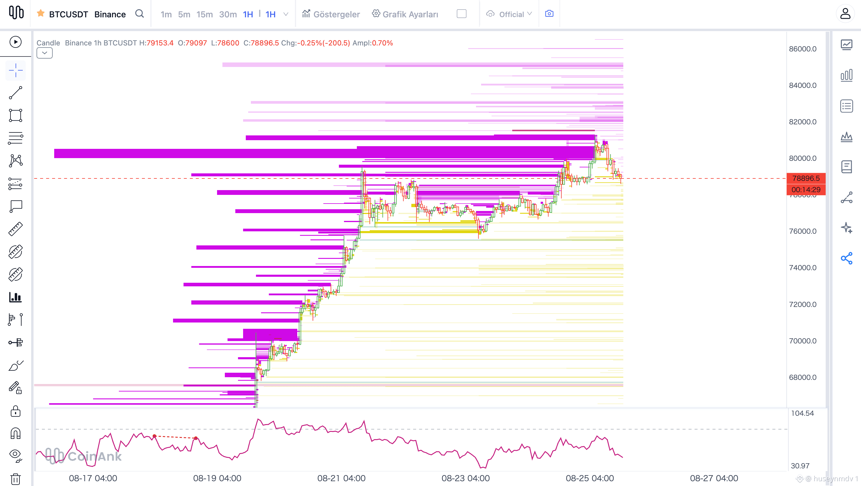Open the bar columns panel in right sidebar
The image size is (861, 486).
click(846, 75)
